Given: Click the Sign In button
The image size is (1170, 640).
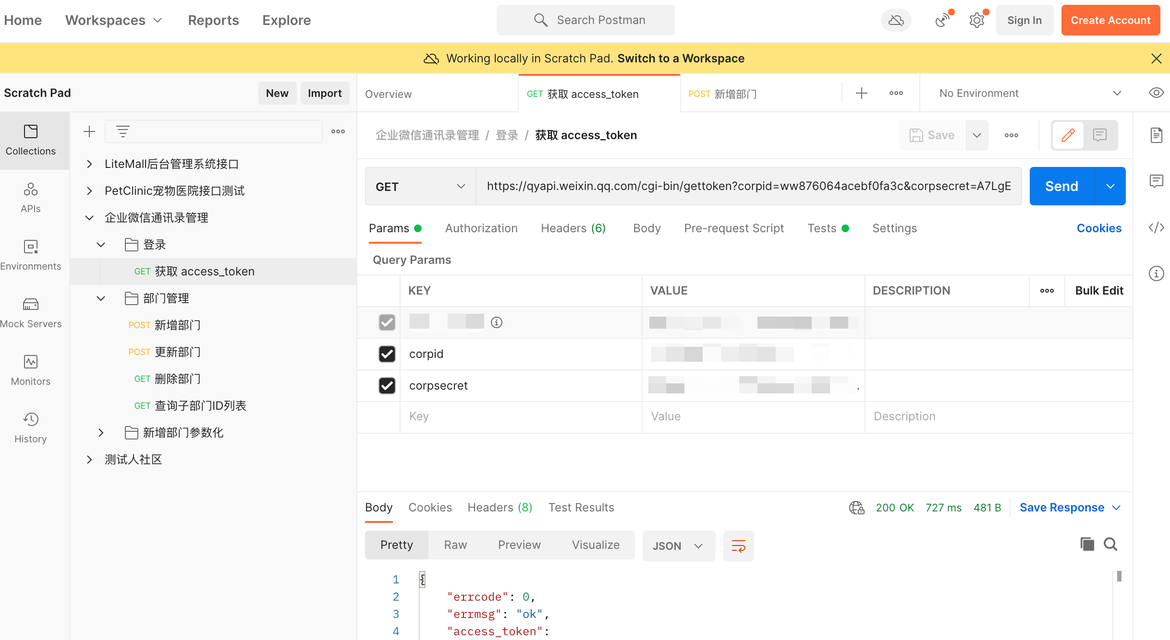Looking at the screenshot, I should click(1024, 20).
